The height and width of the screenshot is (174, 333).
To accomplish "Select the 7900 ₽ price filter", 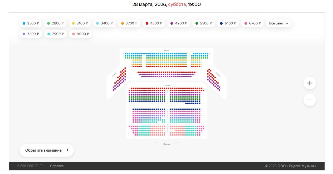I will (x=55, y=34).
